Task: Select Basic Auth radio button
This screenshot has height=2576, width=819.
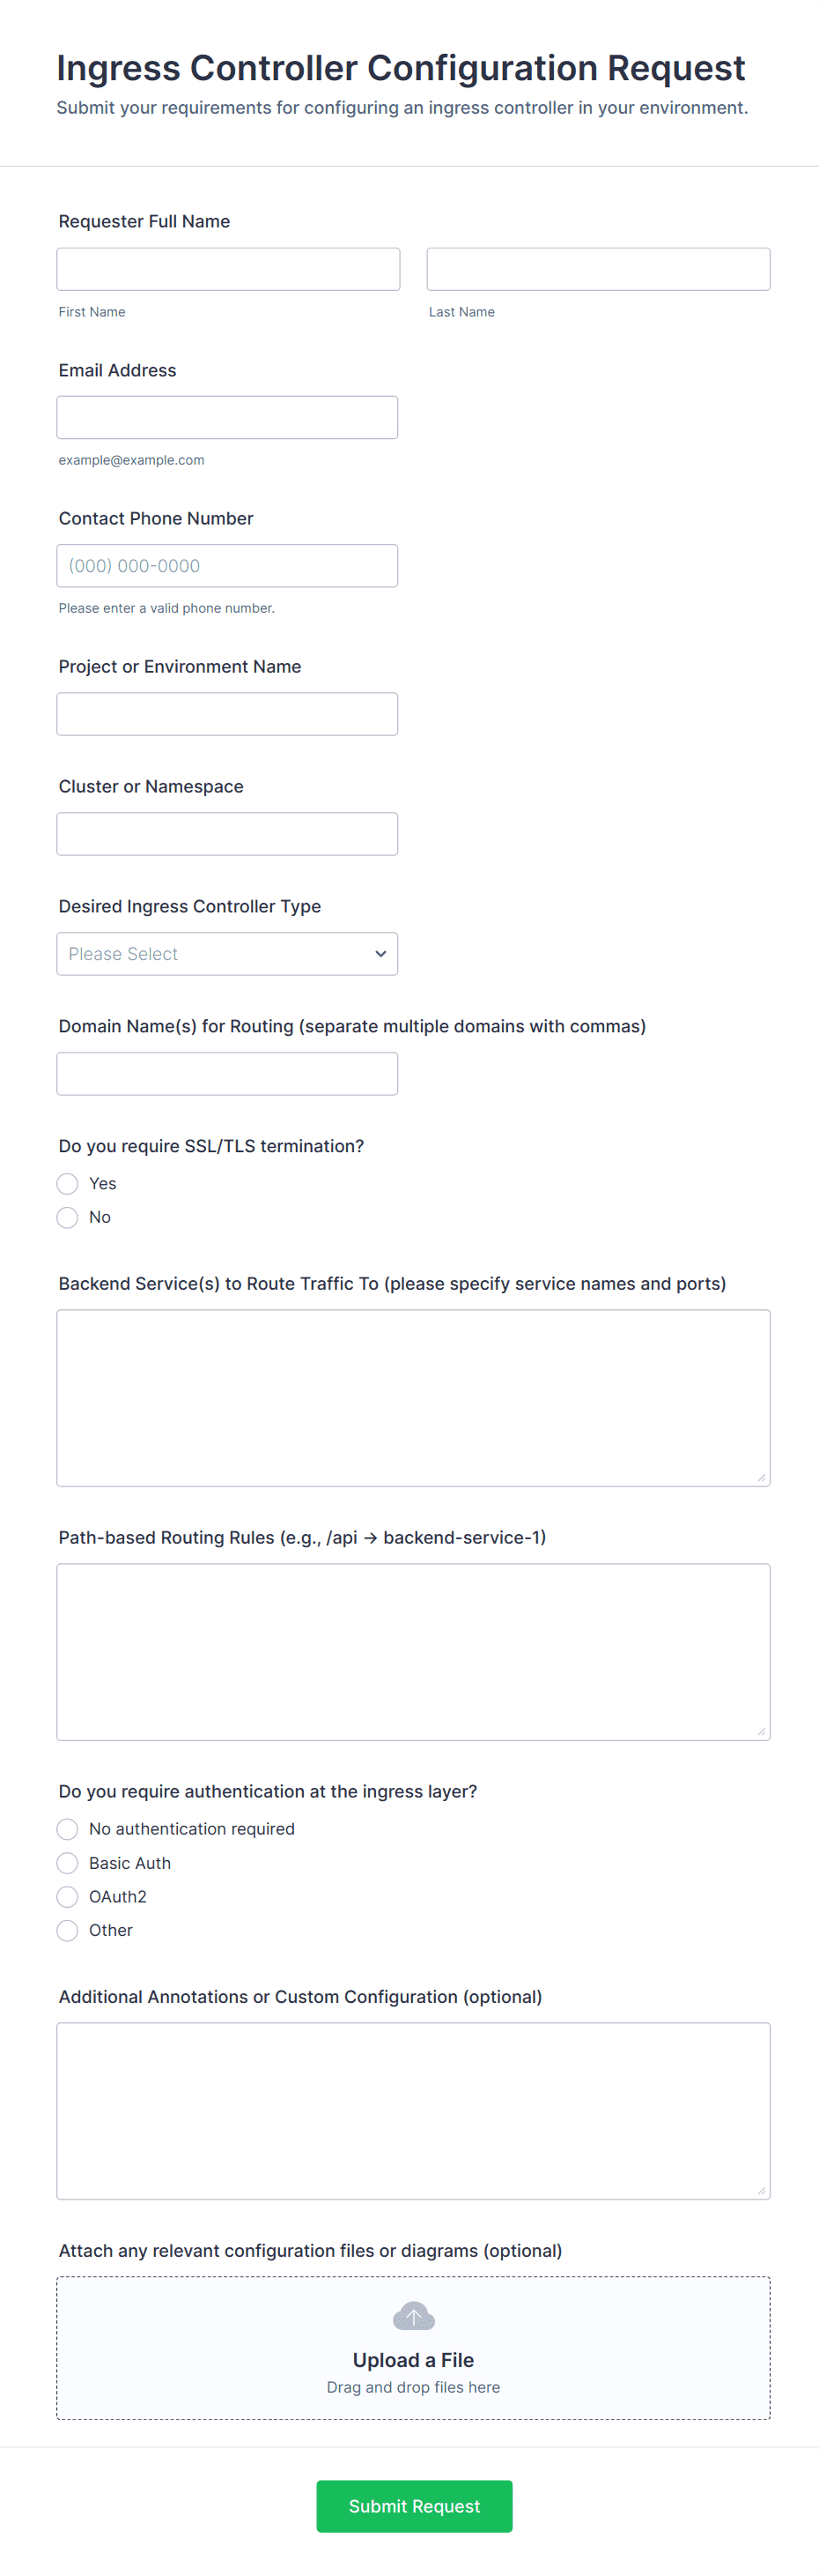Action: coord(68,1863)
